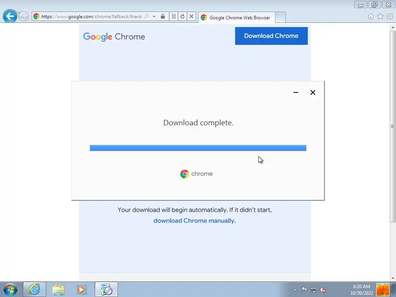
Task: Open Windows Explorer from taskbar
Action: tap(58, 289)
